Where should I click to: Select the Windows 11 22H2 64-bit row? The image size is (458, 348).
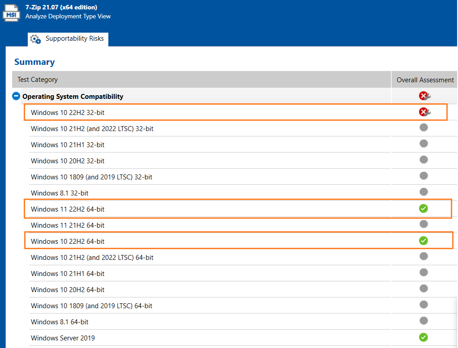68,209
